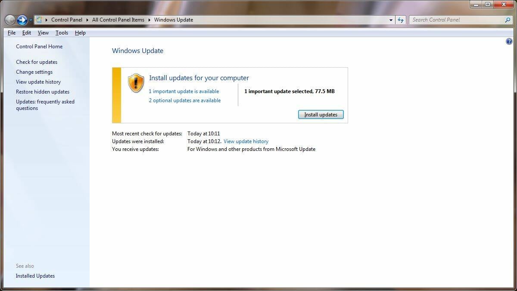
Task: Open the blue Help question mark icon
Action: coord(509,41)
